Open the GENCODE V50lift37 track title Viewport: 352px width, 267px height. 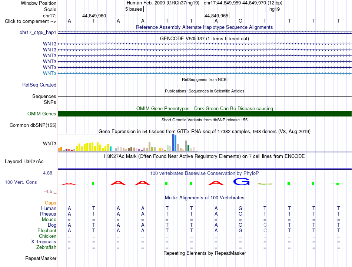tap(205, 38)
